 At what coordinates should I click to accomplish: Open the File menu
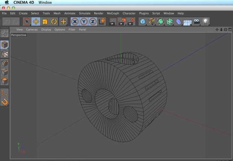[4, 14]
